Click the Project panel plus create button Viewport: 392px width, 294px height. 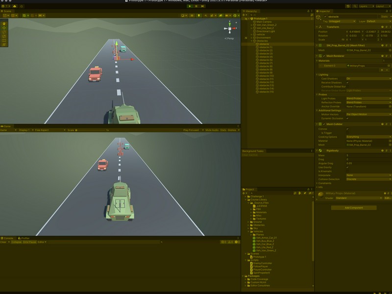[x=245, y=193]
